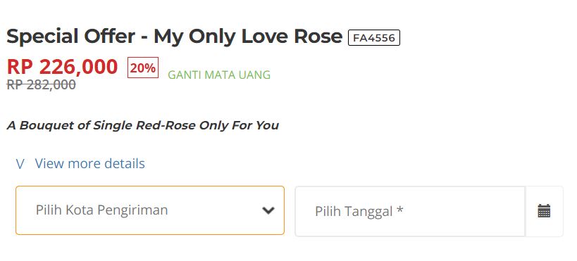Screen dimensions: 577x261
Task: Focus the Pilih Tanggal date field
Action: 409,211
